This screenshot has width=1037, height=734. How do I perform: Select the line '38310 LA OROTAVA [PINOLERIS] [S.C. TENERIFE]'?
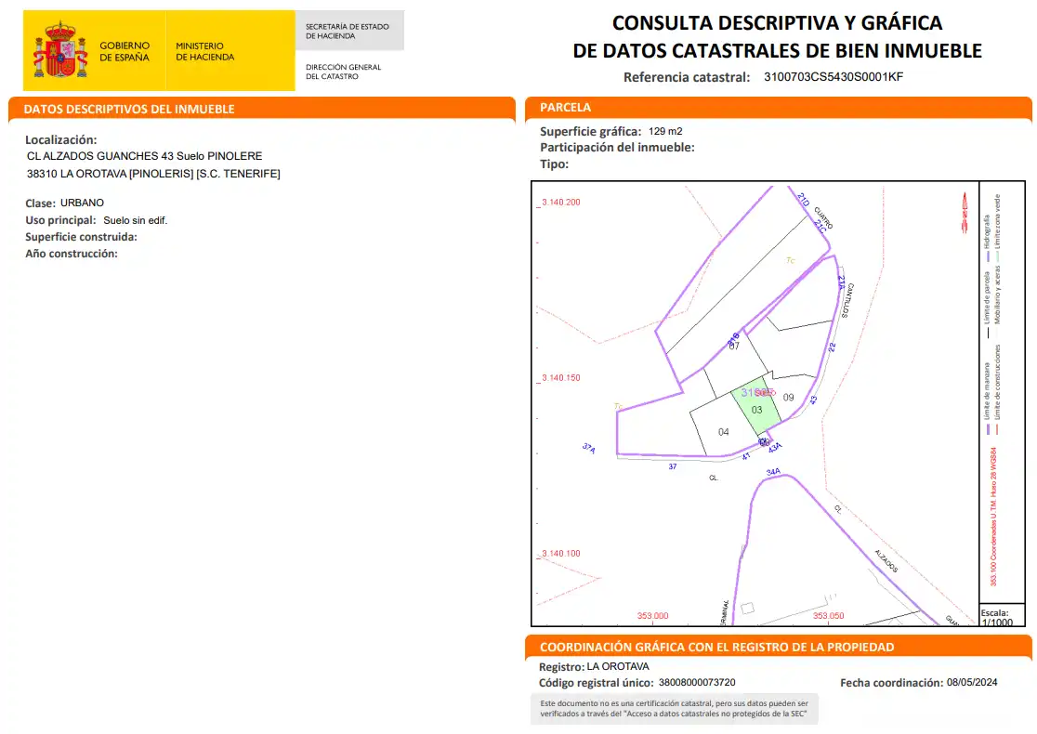click(x=153, y=174)
